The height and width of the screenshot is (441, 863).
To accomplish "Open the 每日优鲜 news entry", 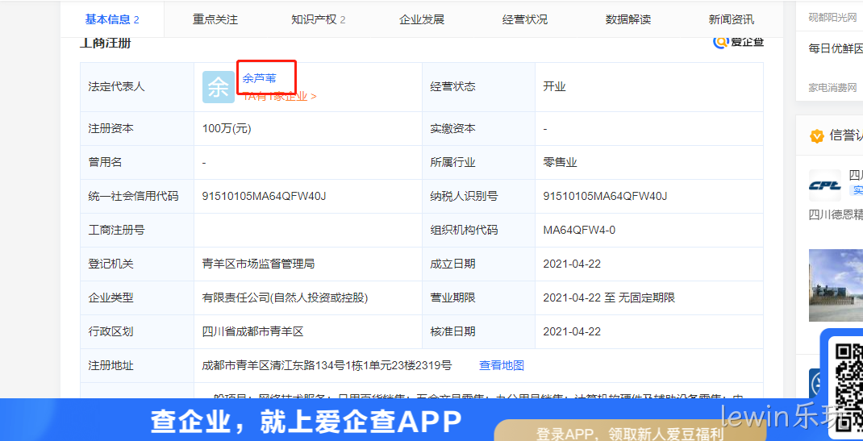I will coord(836,48).
